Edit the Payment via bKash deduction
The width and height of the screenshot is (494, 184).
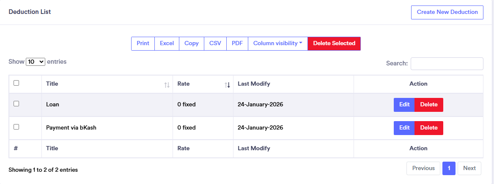pyautogui.click(x=404, y=128)
